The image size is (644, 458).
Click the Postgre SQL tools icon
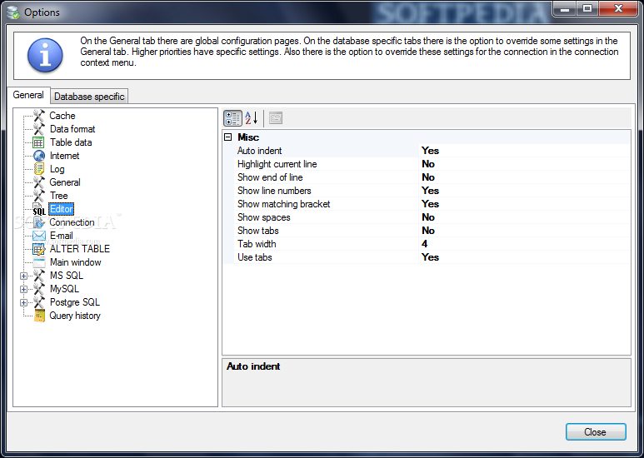tap(39, 302)
